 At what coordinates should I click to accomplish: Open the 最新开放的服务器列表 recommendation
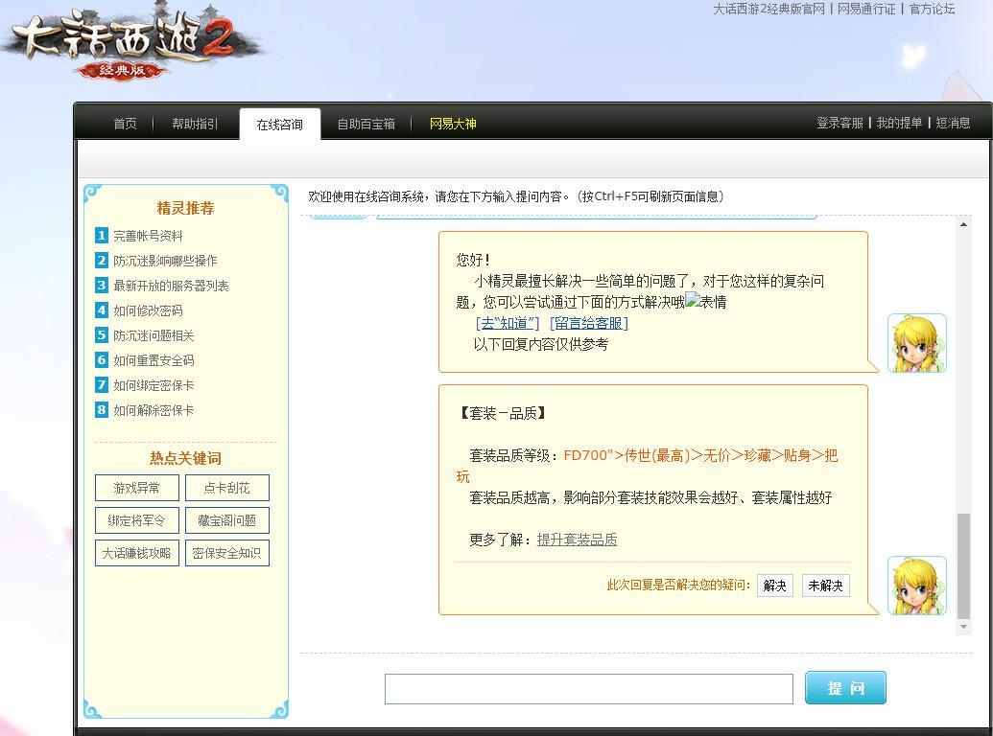click(x=171, y=286)
